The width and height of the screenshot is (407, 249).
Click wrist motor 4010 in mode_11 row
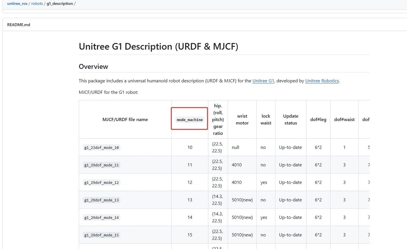(237, 165)
